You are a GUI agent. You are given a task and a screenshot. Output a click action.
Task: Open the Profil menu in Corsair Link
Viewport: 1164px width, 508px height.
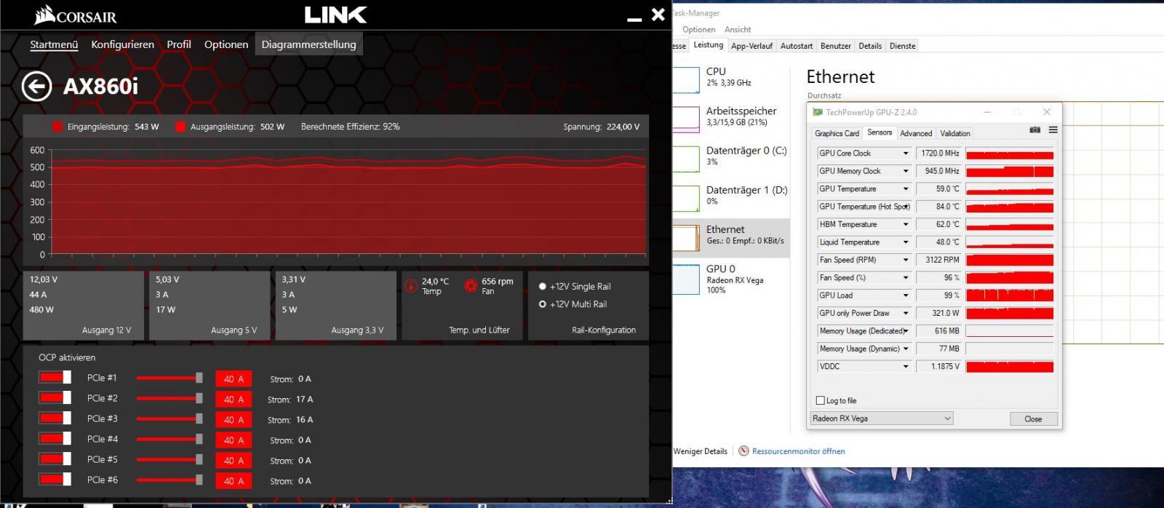pyautogui.click(x=179, y=44)
